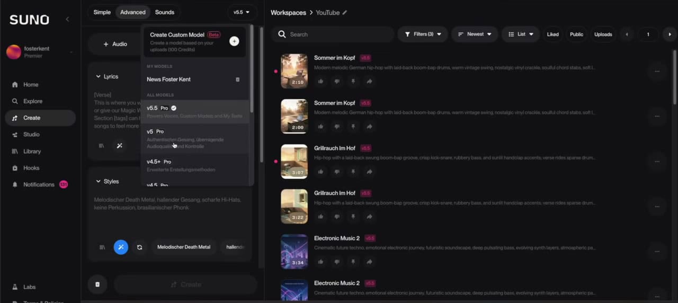678x303 pixels.
Task: Refresh style suggestions with the circular arrows icon
Action: coord(139,247)
